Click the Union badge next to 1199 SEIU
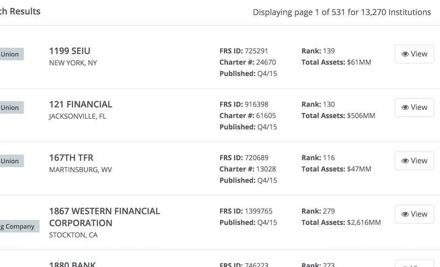The width and height of the screenshot is (440, 267). [10, 54]
